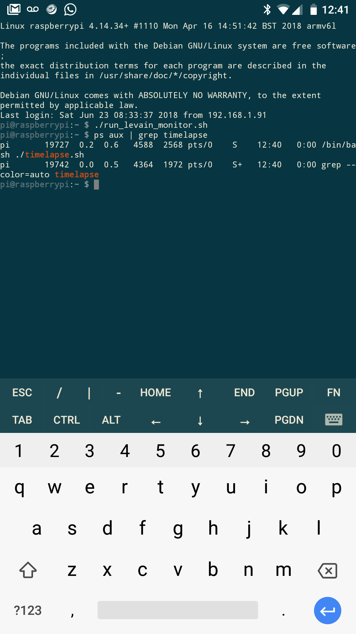Hide the soft keyboard using keyboard icon
The height and width of the screenshot is (634, 356).
click(334, 420)
